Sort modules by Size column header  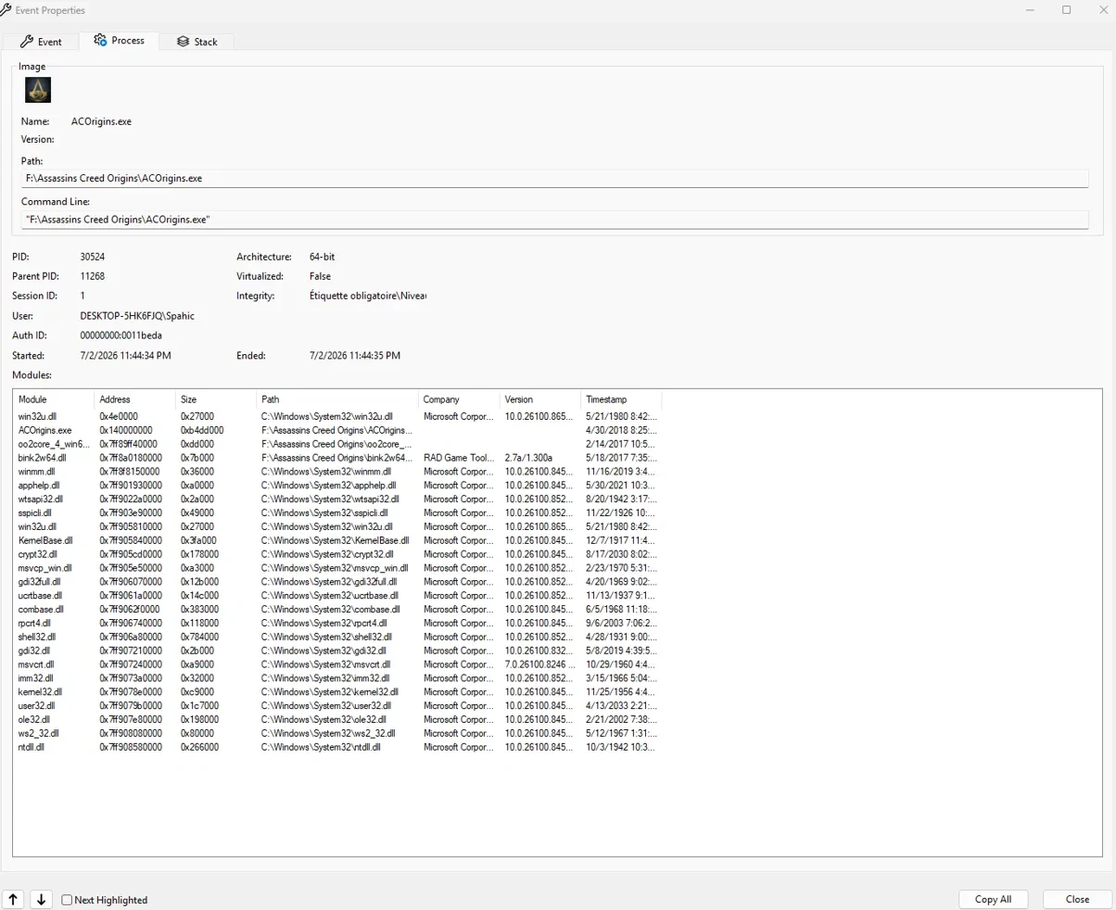pos(216,399)
